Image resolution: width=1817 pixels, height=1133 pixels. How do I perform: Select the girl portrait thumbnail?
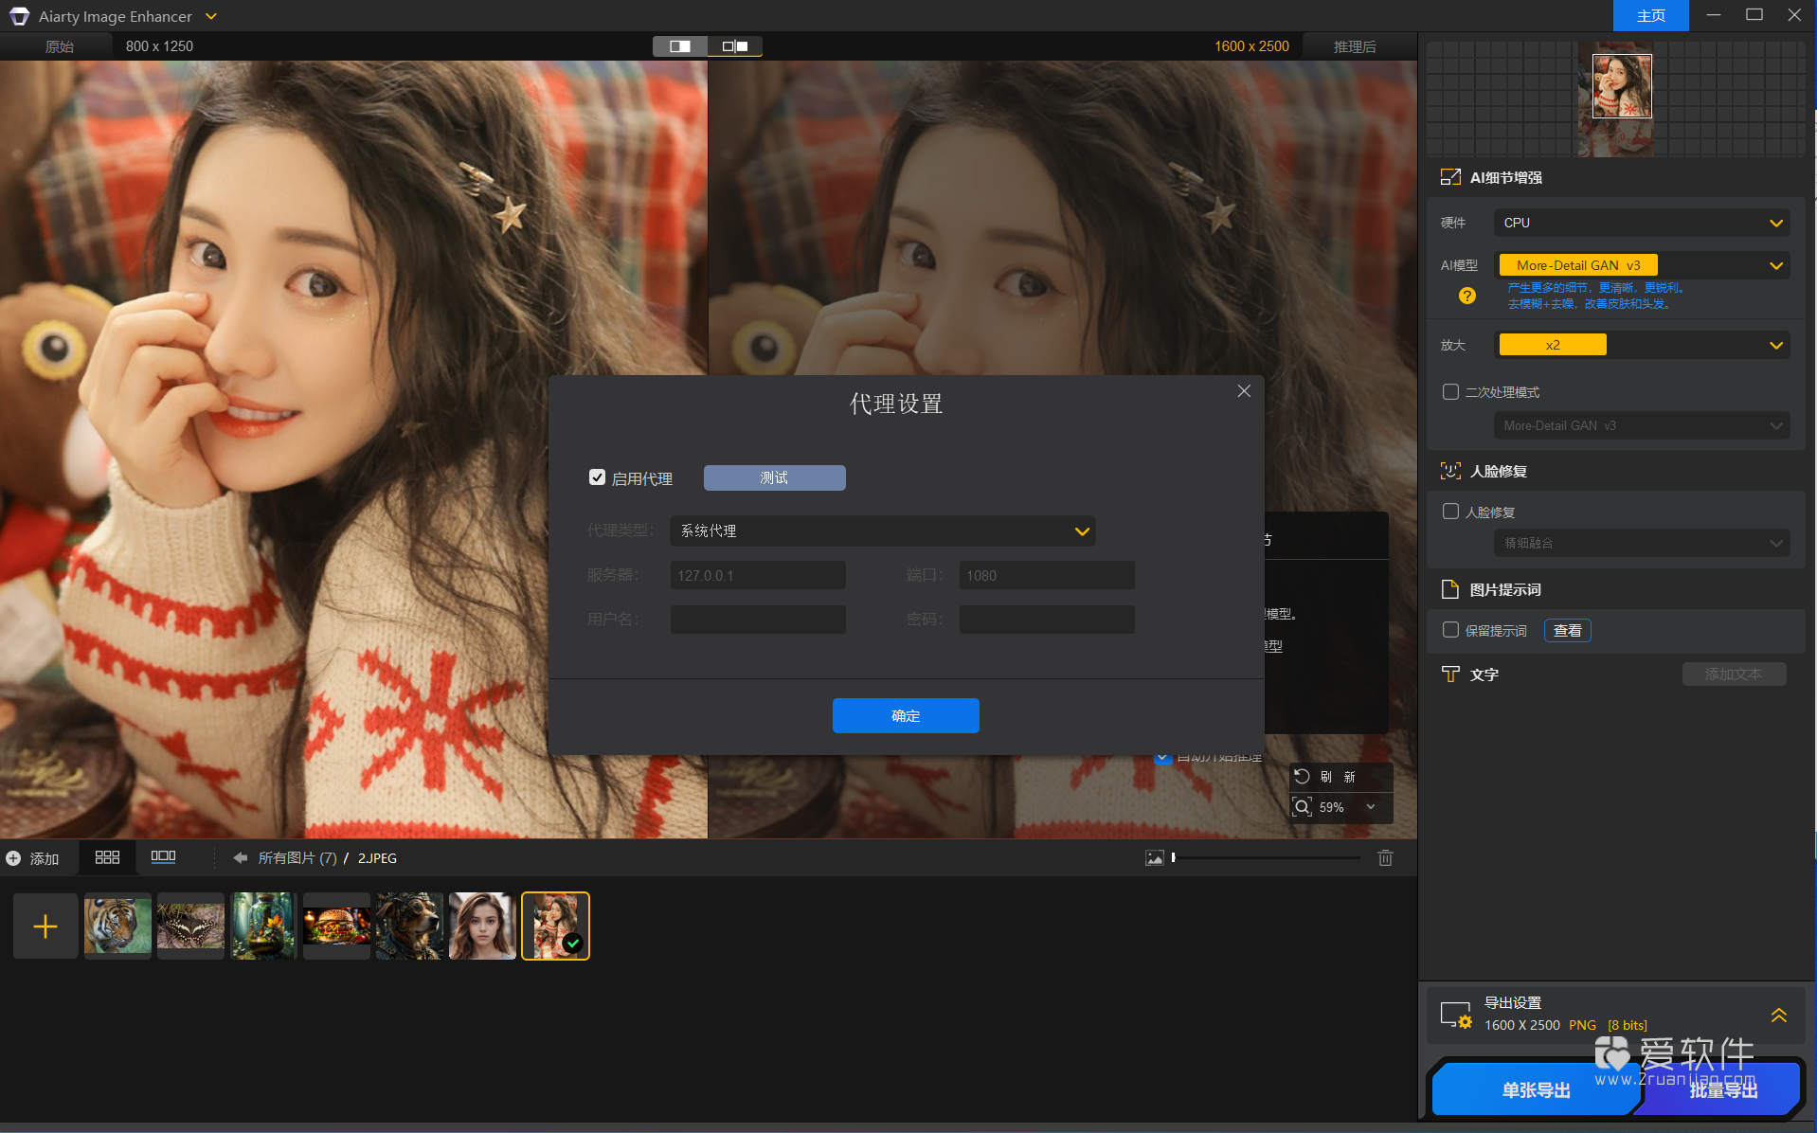pos(482,926)
